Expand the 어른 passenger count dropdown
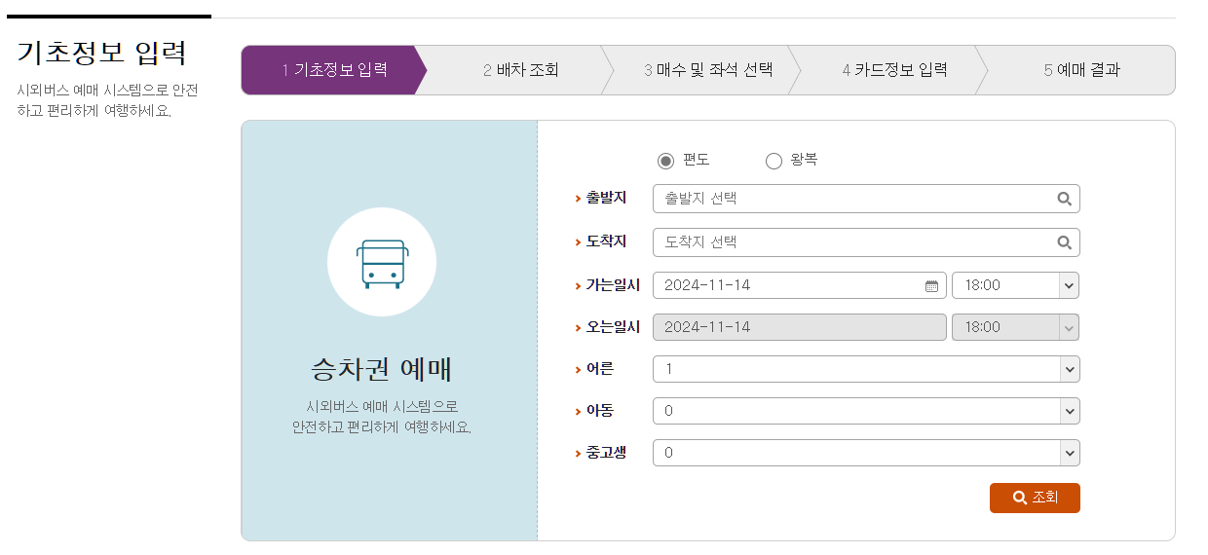Image resolution: width=1208 pixels, height=555 pixels. click(x=866, y=369)
